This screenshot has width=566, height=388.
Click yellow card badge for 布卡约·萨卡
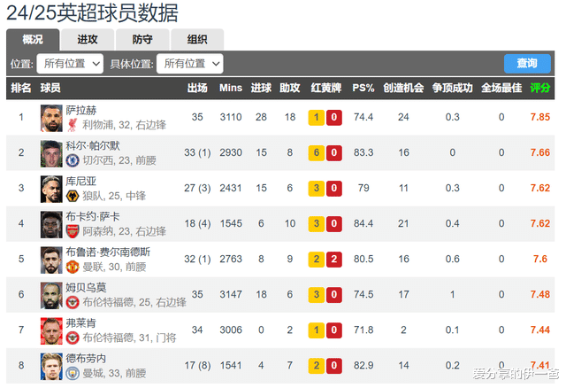(317, 223)
